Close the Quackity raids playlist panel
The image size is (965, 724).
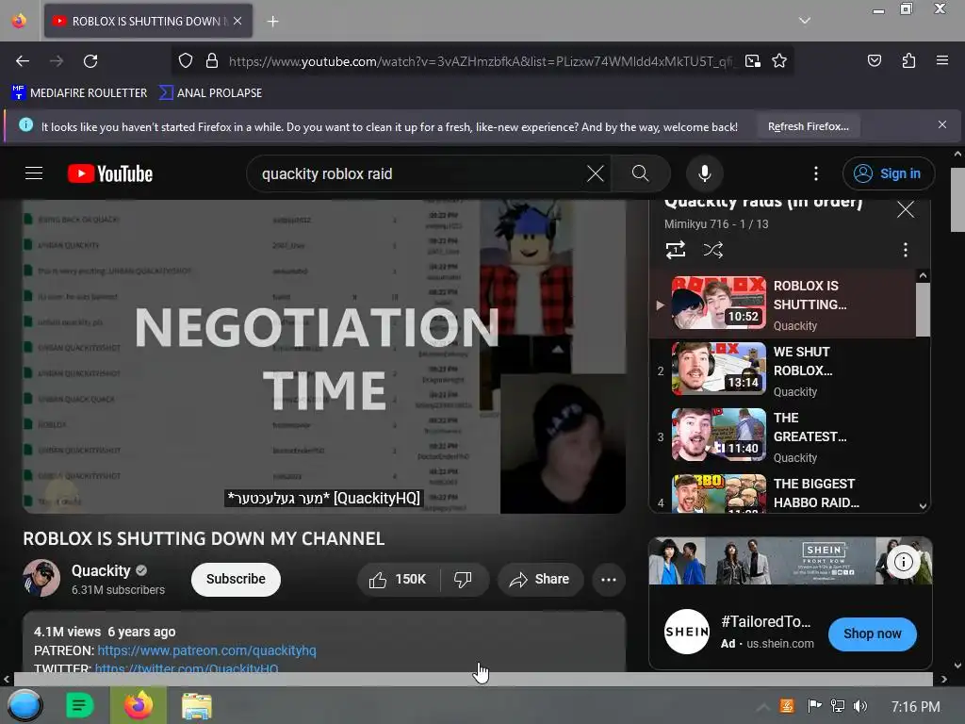(x=906, y=209)
